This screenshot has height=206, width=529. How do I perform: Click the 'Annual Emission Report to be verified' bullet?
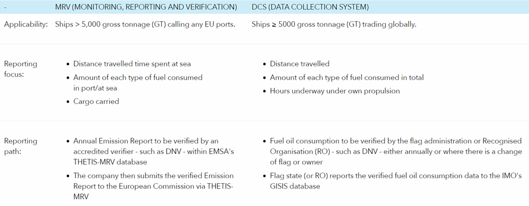(x=154, y=151)
